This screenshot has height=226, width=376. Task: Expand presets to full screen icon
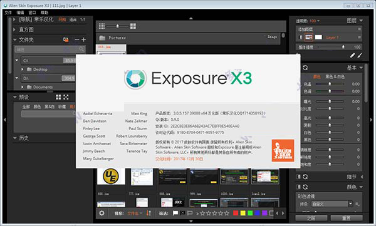tap(66, 97)
